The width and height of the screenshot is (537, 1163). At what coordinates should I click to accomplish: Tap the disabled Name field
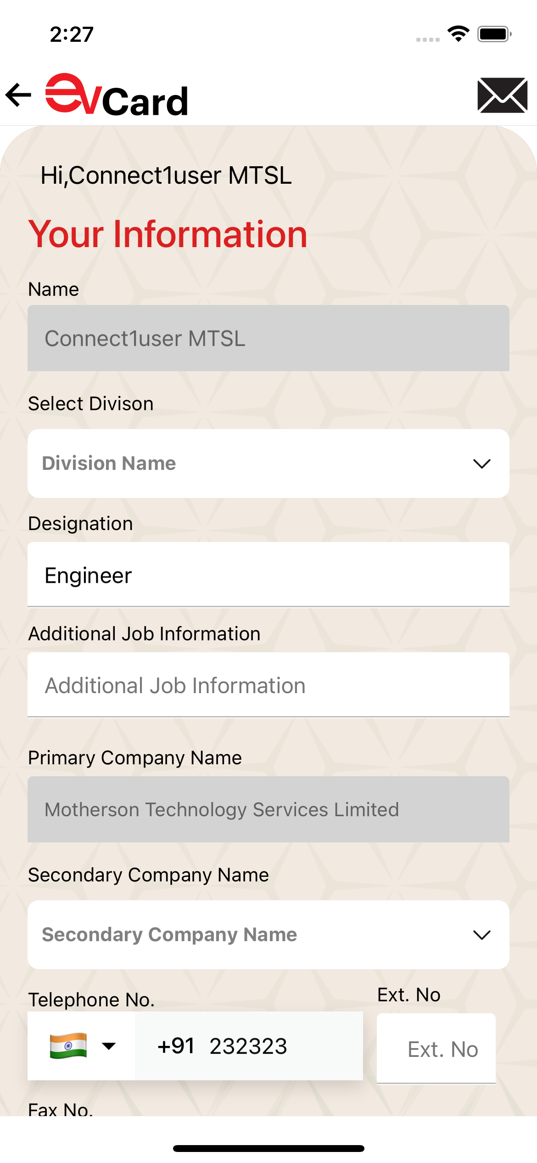(x=268, y=339)
